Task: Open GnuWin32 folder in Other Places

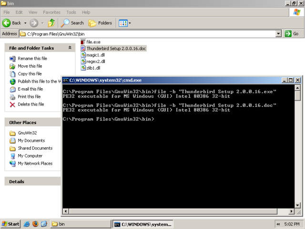Action: [27, 133]
